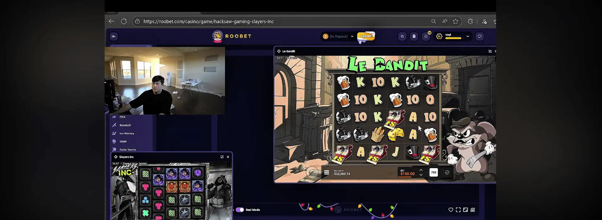602x220 pixels.
Task: Reload the current browser page
Action: (x=124, y=21)
